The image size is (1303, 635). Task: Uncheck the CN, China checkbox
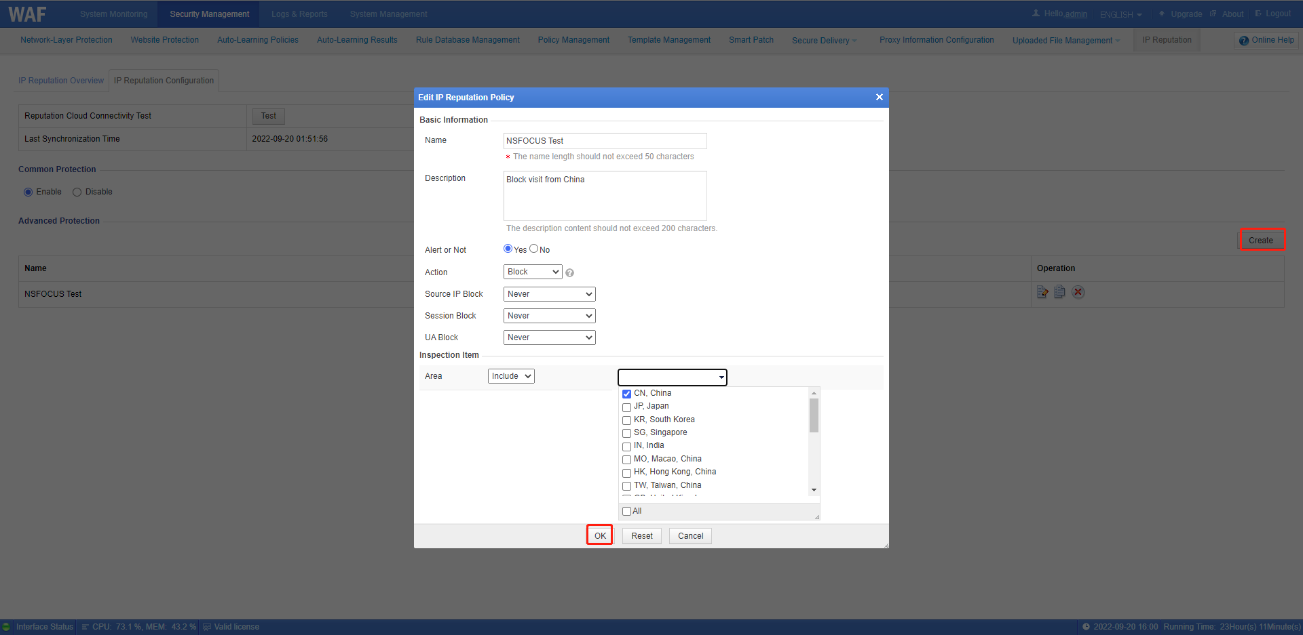626,394
